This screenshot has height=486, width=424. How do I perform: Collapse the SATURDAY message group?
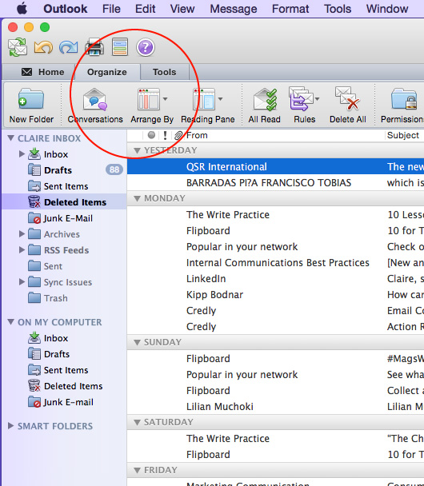pos(137,423)
